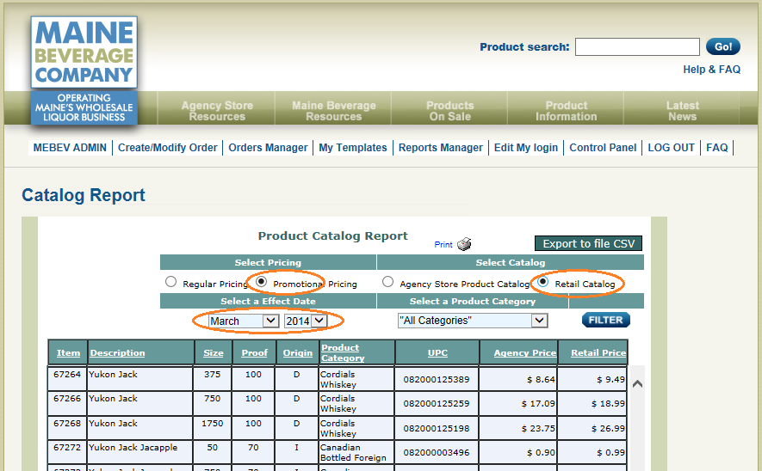Click LOG OUT
The height and width of the screenshot is (471, 762).
pos(671,148)
